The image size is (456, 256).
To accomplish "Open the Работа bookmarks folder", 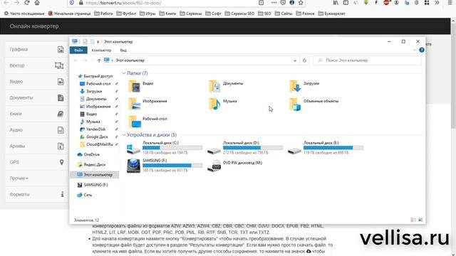I will tap(103, 14).
